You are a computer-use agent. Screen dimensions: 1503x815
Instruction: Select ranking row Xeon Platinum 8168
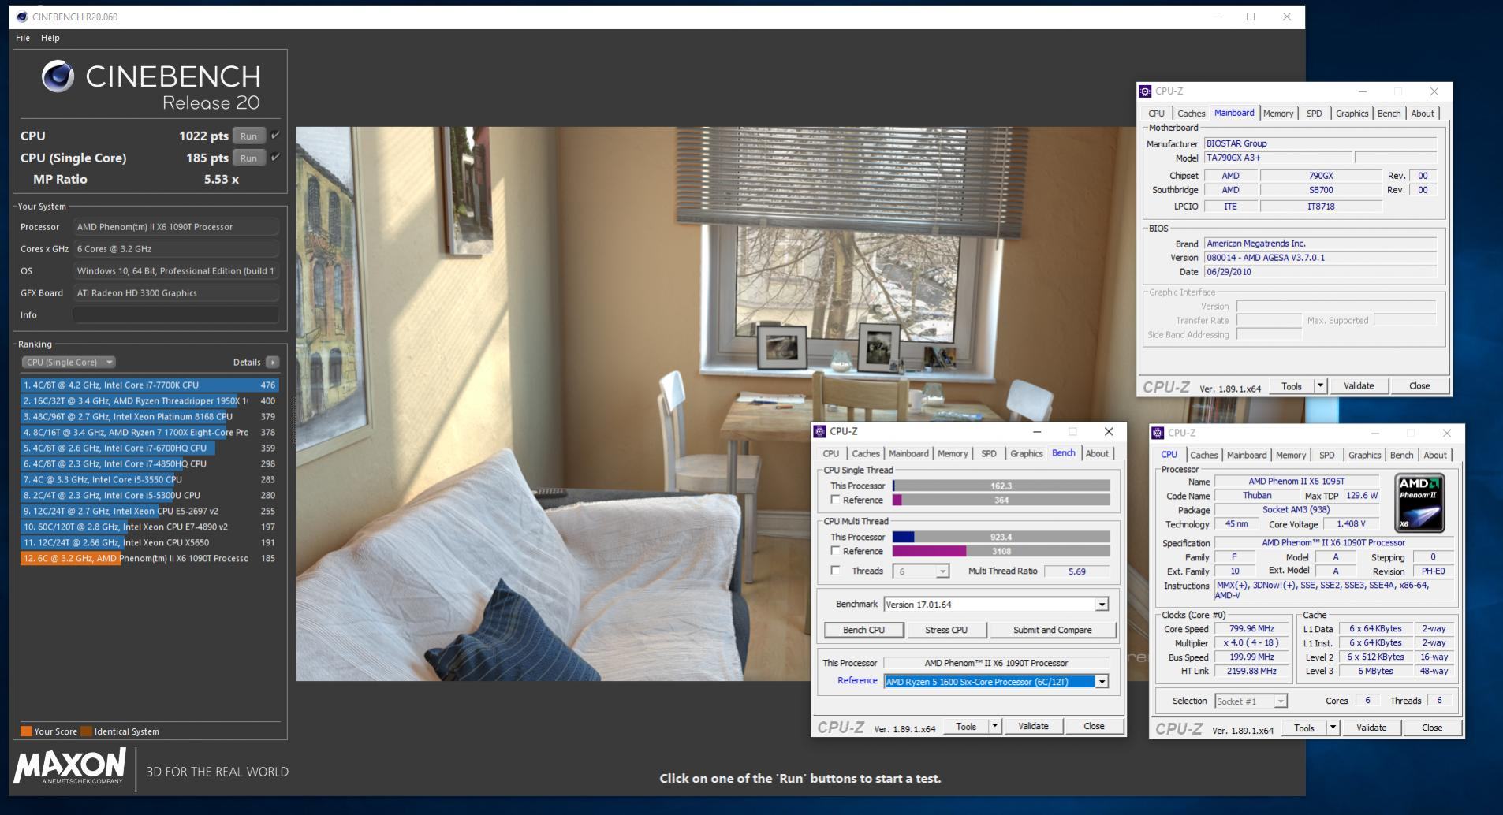click(x=149, y=417)
